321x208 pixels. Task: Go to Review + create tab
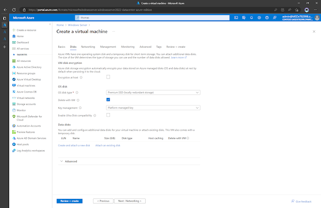pyautogui.click(x=176, y=47)
